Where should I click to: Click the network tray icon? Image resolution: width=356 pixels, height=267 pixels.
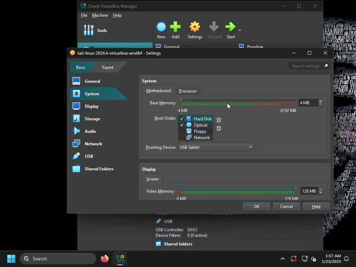click(305, 259)
